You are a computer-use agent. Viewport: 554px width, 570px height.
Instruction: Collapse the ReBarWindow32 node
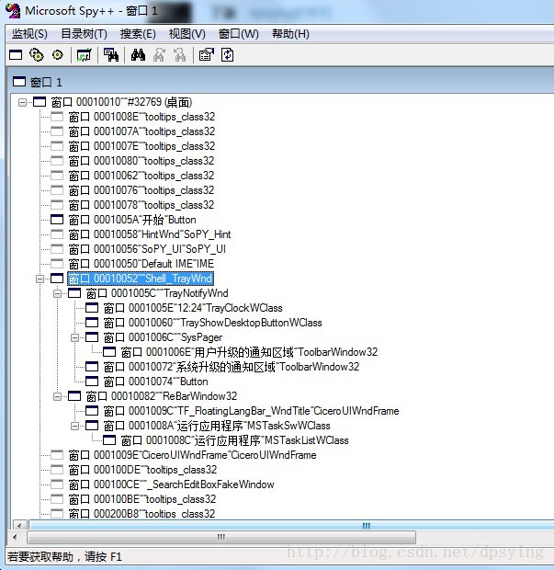tap(57, 396)
